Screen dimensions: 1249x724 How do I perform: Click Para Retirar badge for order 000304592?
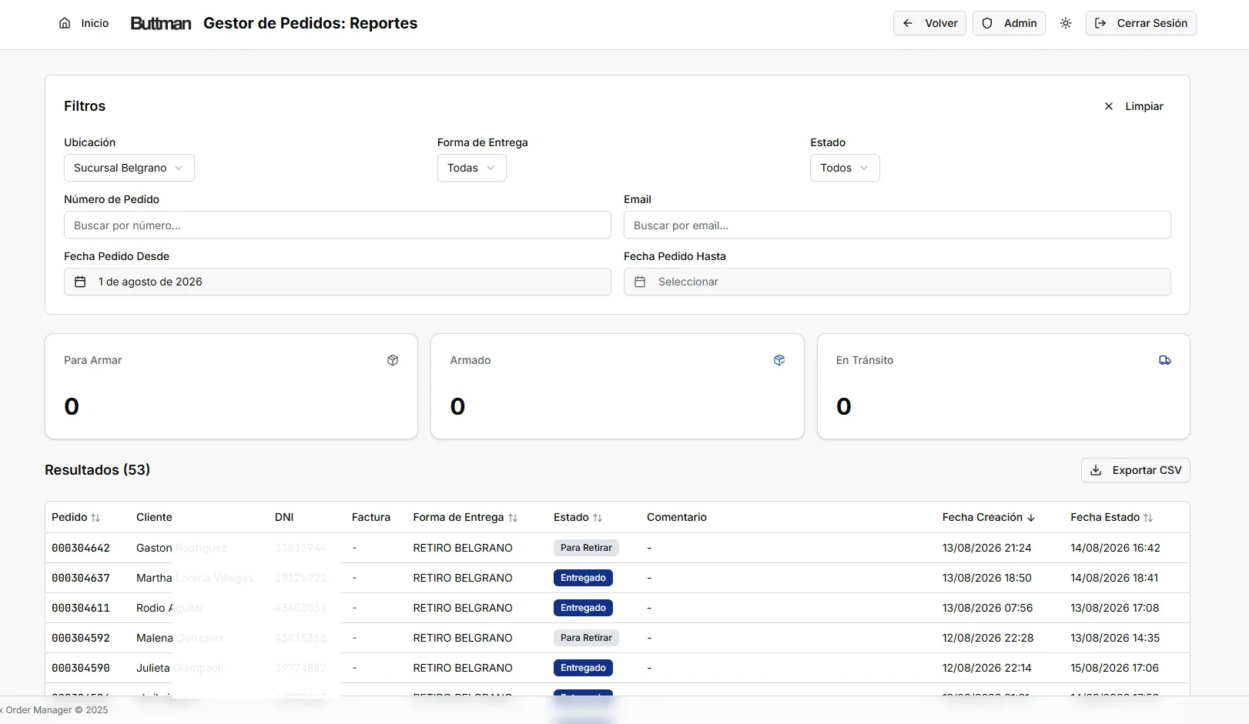coord(586,638)
